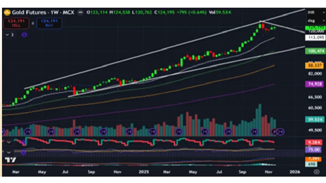Click the 82,000 price axis value
Viewport: 326px width, 183px height.
click(x=315, y=74)
